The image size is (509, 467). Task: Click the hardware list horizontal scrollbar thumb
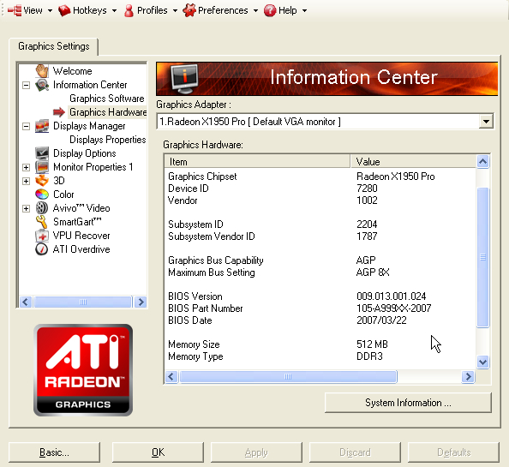point(288,377)
